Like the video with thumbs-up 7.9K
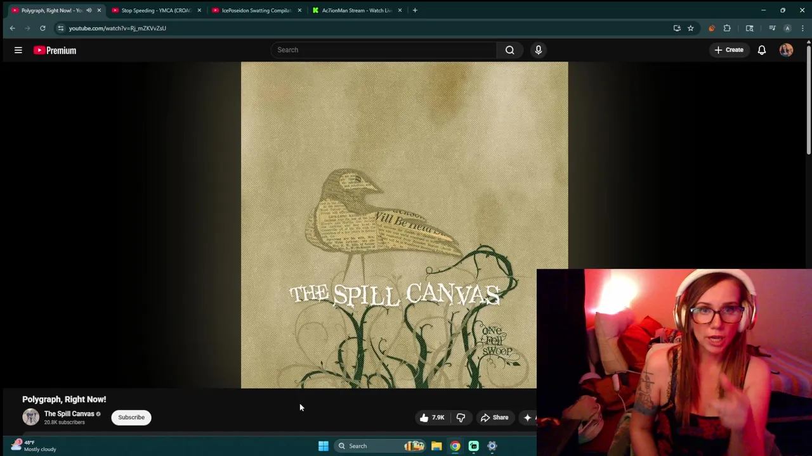Viewport: 812px width, 456px height. [x=432, y=417]
